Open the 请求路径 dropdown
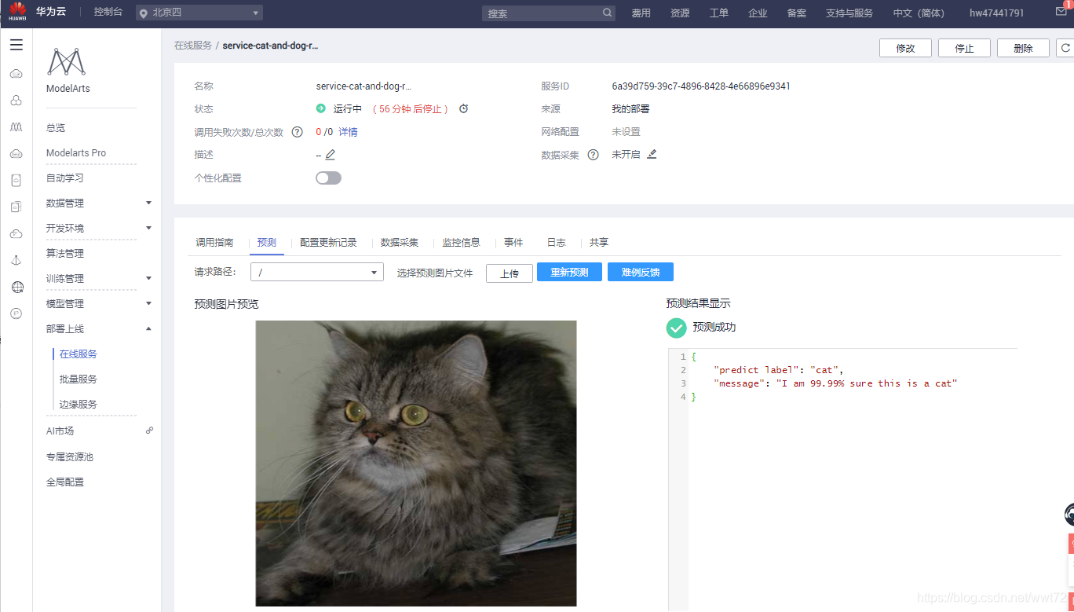 (x=317, y=272)
